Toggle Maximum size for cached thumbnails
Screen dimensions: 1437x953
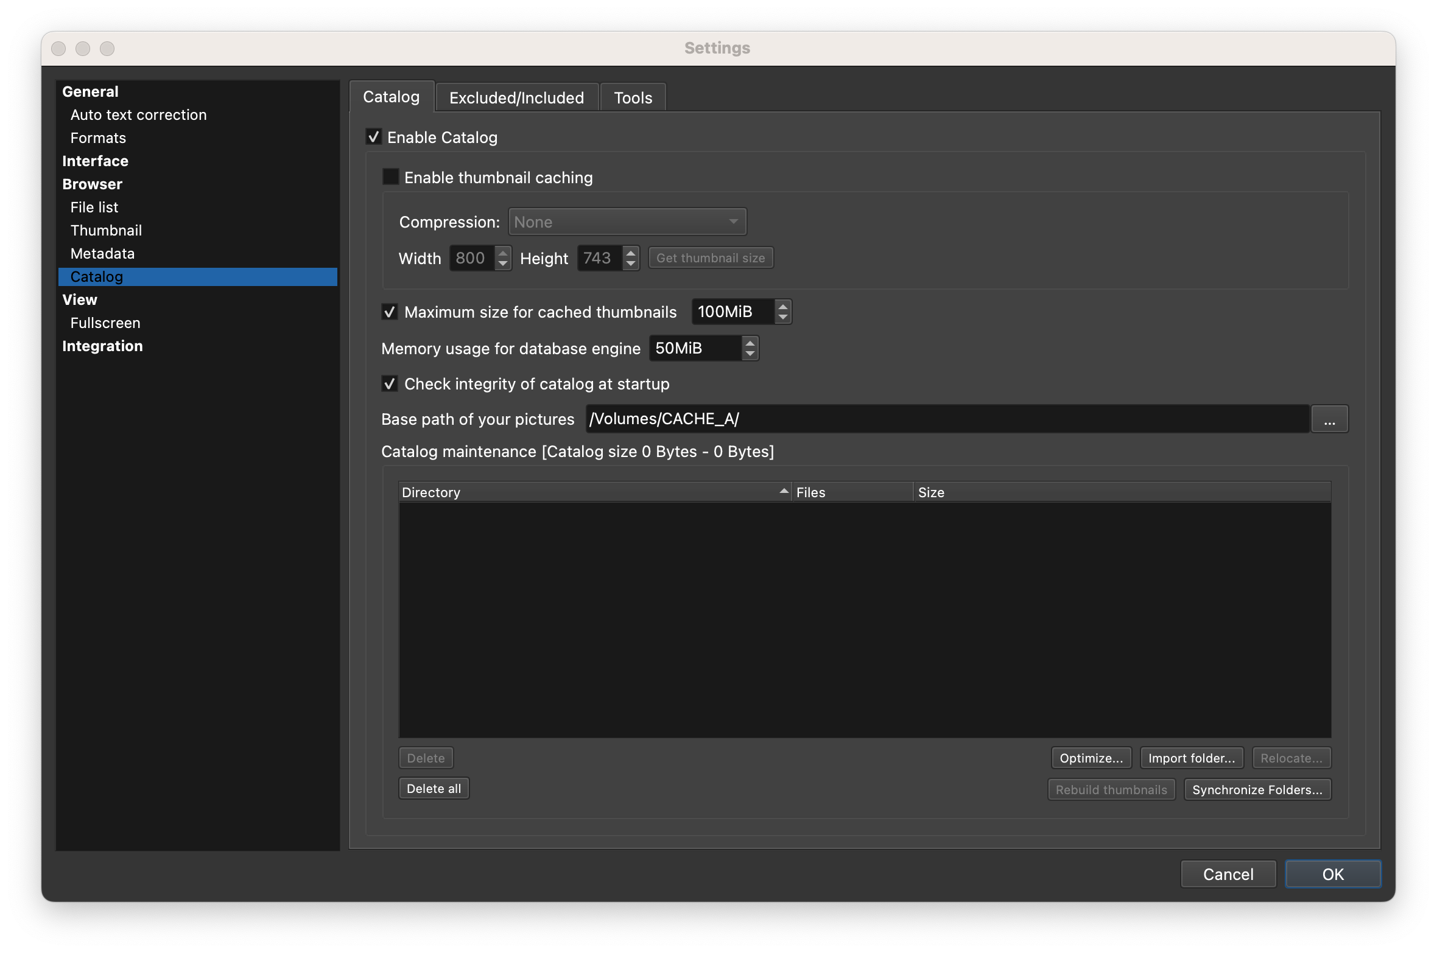[390, 312]
